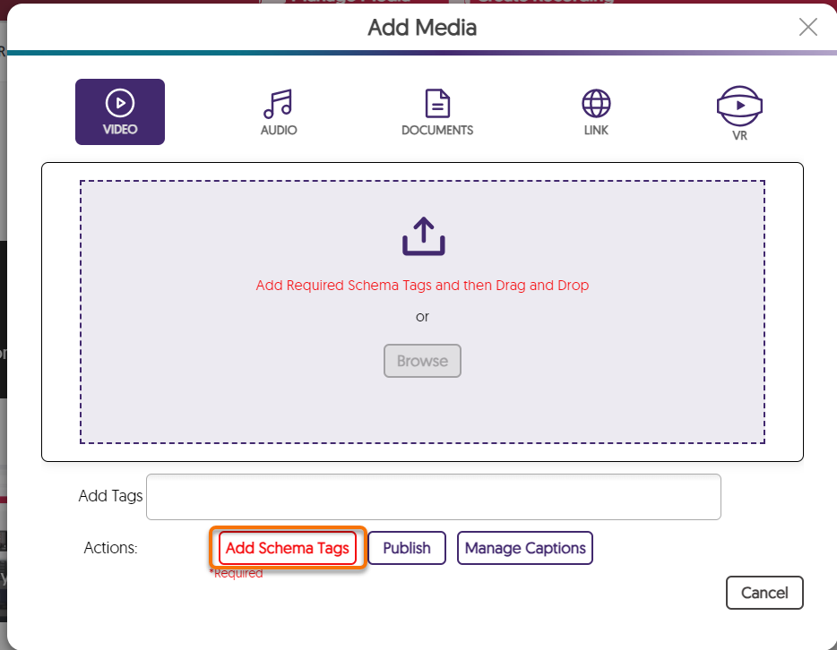Select the VIDEO text label
Image resolution: width=837 pixels, height=650 pixels.
[x=119, y=130]
